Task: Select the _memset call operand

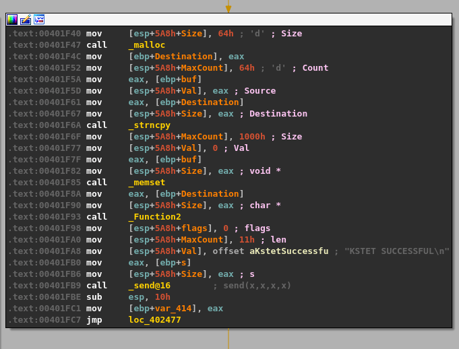Action: (x=147, y=183)
